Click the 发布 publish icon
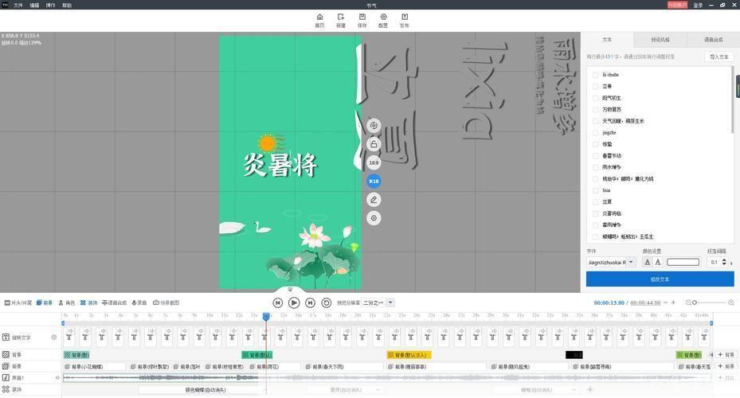This screenshot has width=740, height=398. (x=404, y=20)
